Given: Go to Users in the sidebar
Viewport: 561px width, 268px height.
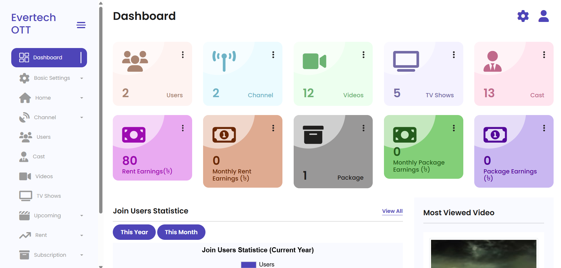Looking at the screenshot, I should pyautogui.click(x=43, y=137).
